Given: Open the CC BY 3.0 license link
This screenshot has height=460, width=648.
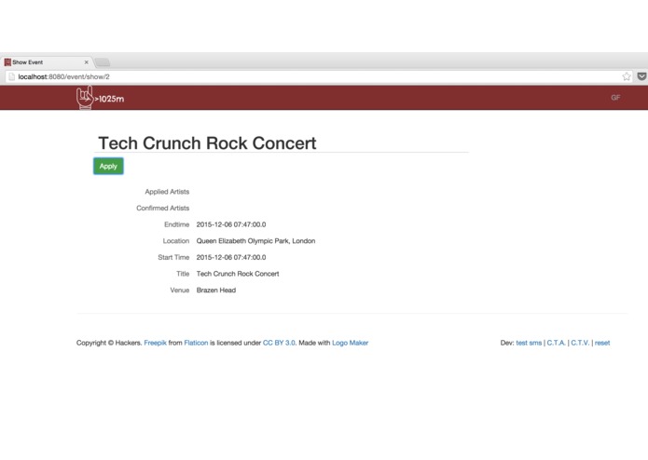Looking at the screenshot, I should 279,343.
